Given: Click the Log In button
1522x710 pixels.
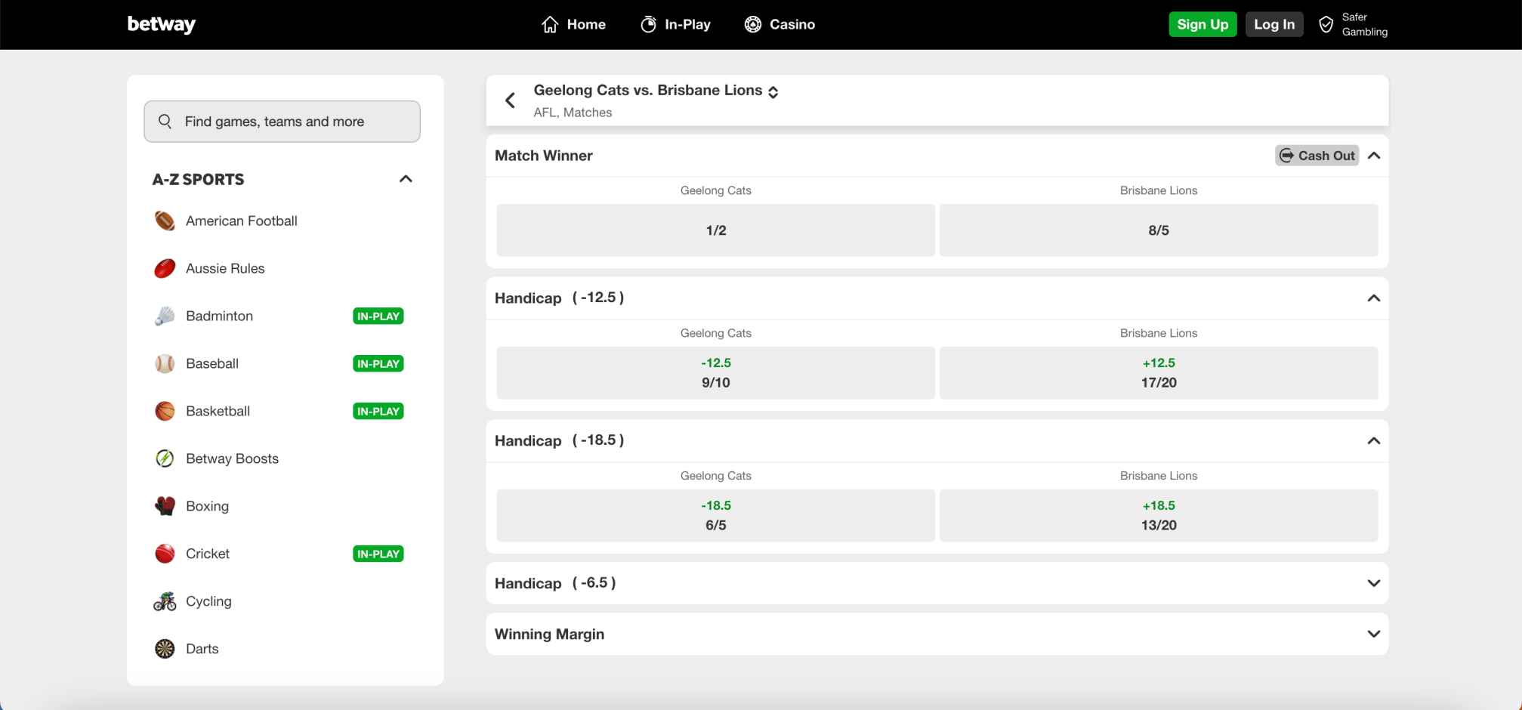Looking at the screenshot, I should coord(1273,24).
